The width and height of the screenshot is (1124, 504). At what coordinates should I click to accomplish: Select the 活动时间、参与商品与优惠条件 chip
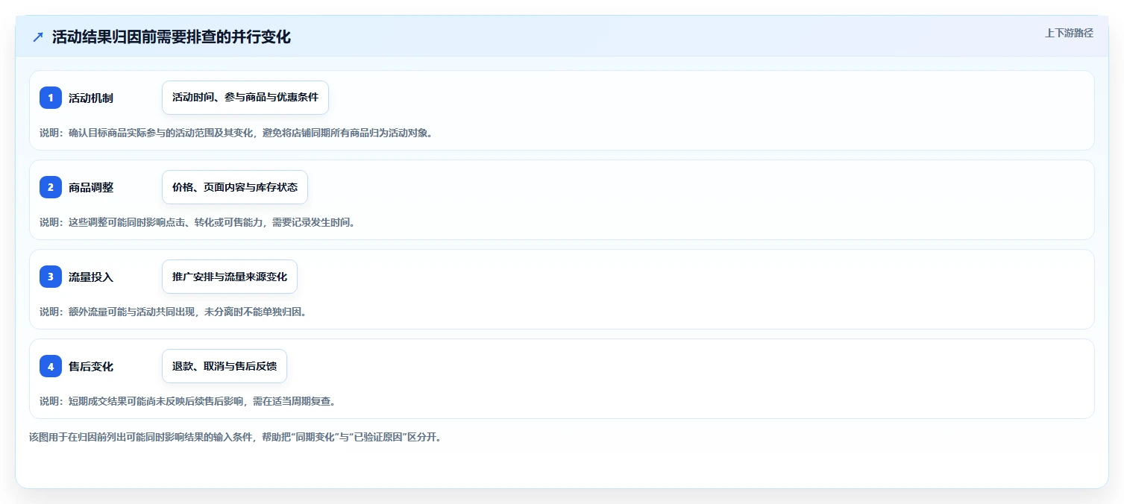(245, 98)
